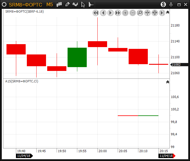Step chart back one bar
Viewport: 190px width, 161px height.
click(x=103, y=13)
